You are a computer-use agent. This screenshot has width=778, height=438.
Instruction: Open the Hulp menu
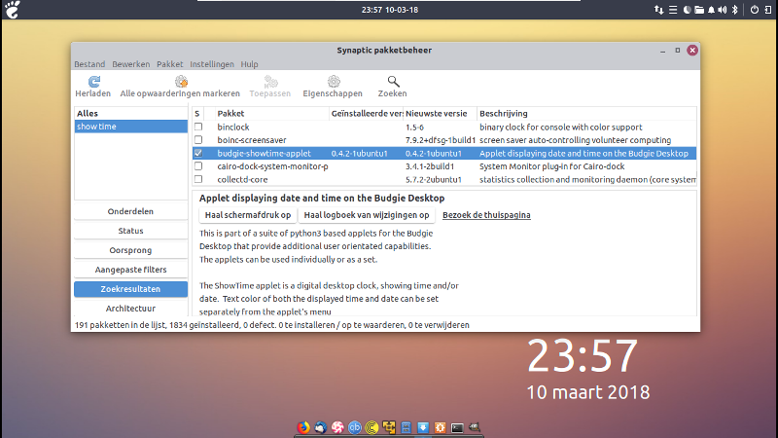coord(250,64)
